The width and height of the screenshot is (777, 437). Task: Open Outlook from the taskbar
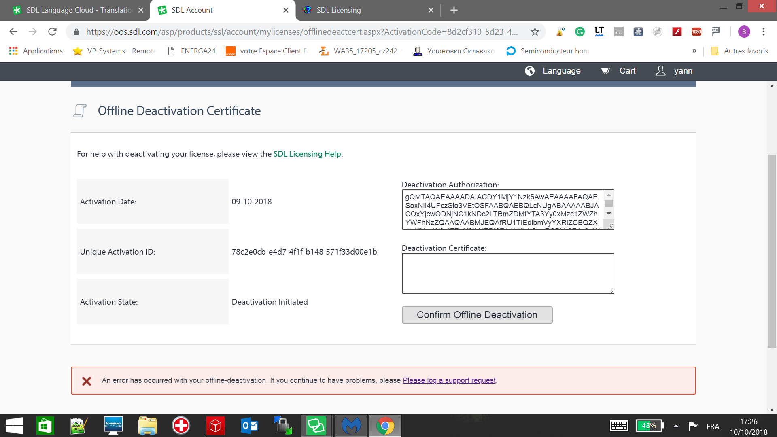pyautogui.click(x=249, y=426)
